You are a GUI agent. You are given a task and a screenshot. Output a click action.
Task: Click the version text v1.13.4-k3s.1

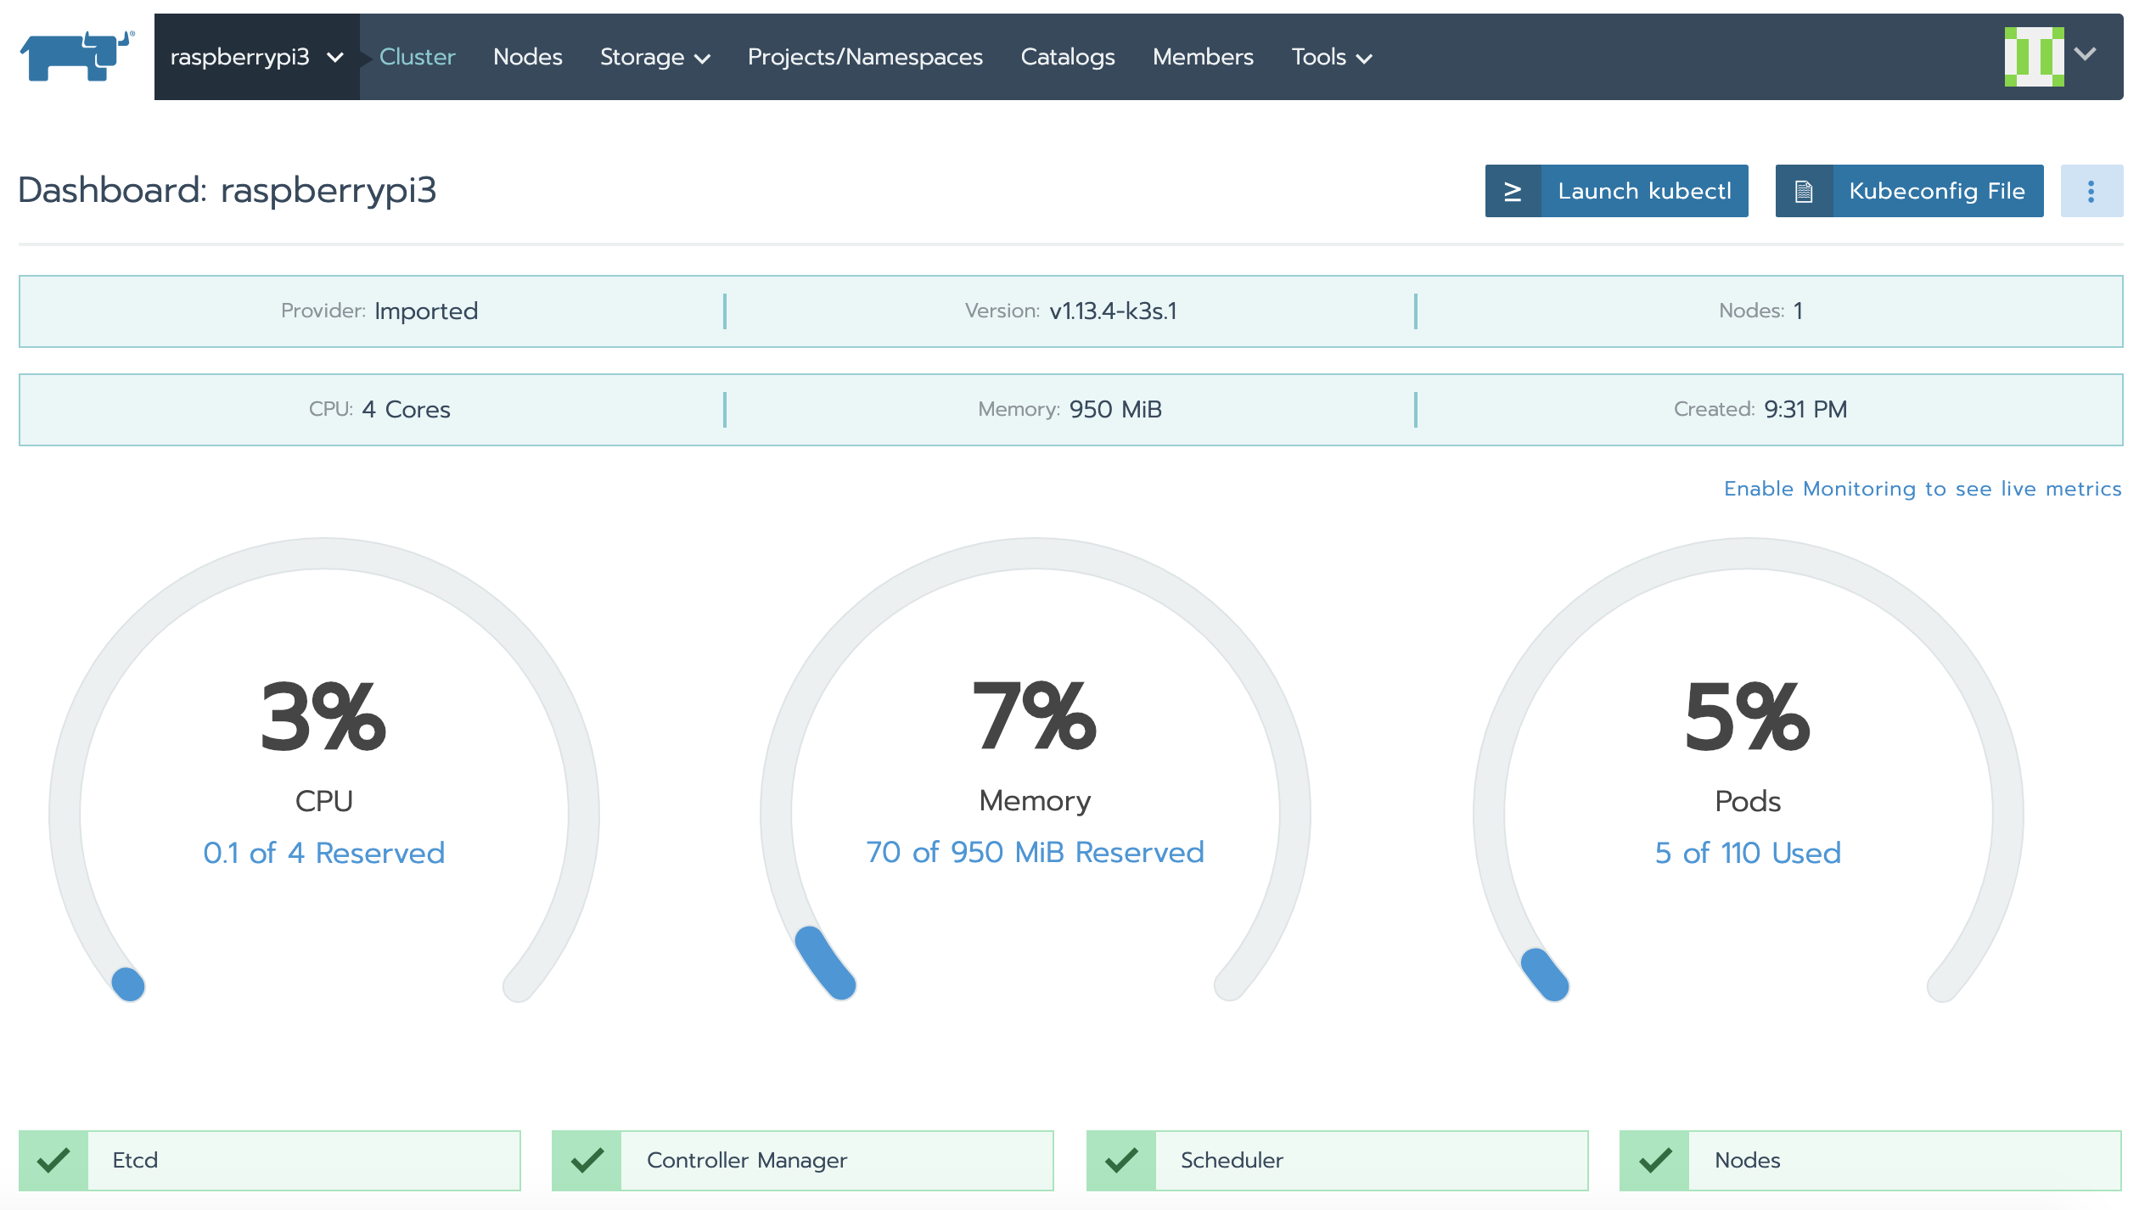click(x=1113, y=311)
